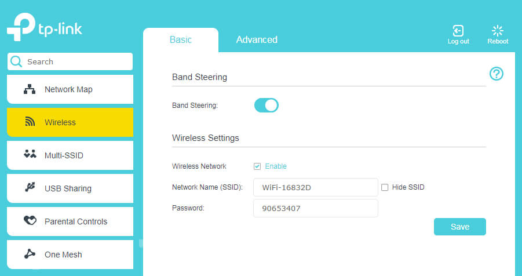Click the One Mesh icon

coord(30,254)
